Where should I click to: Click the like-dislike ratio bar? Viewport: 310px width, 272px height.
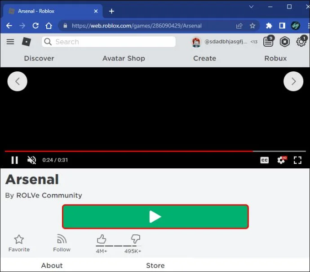click(119, 246)
